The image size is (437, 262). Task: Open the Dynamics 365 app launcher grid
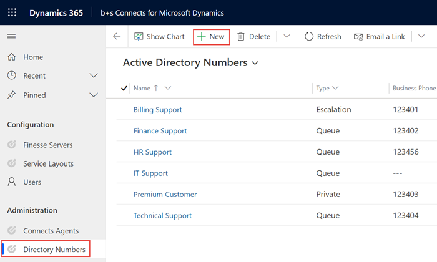pyautogui.click(x=12, y=12)
